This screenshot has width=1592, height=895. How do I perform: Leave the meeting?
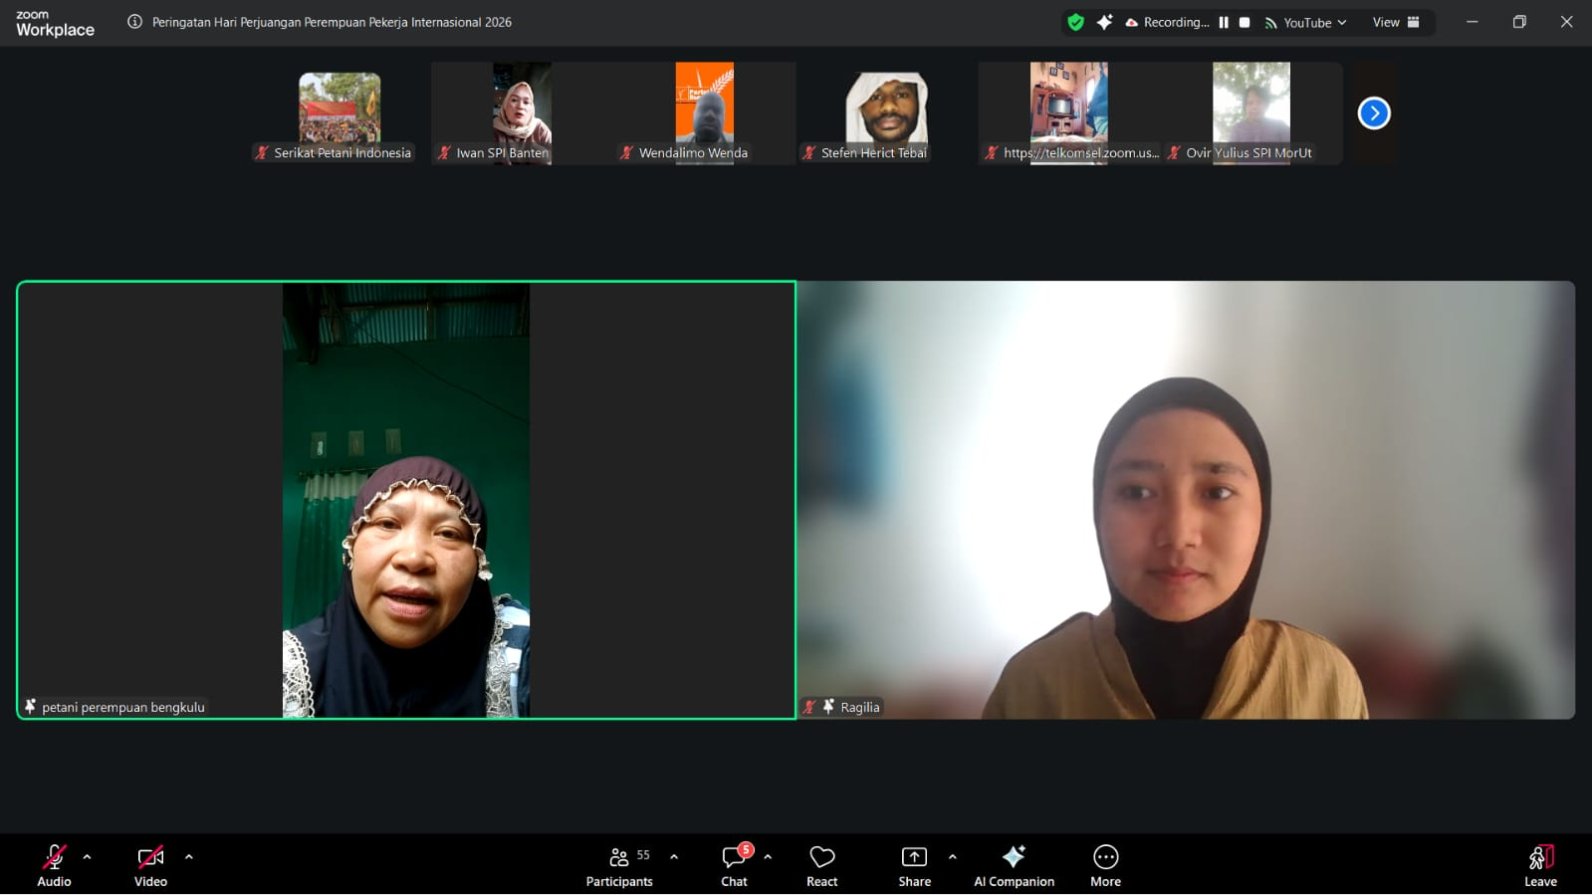[x=1540, y=865]
